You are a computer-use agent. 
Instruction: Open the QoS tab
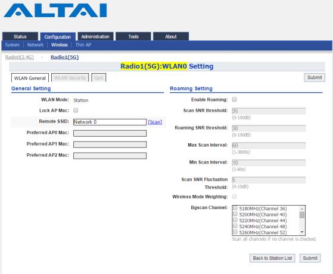click(x=99, y=78)
